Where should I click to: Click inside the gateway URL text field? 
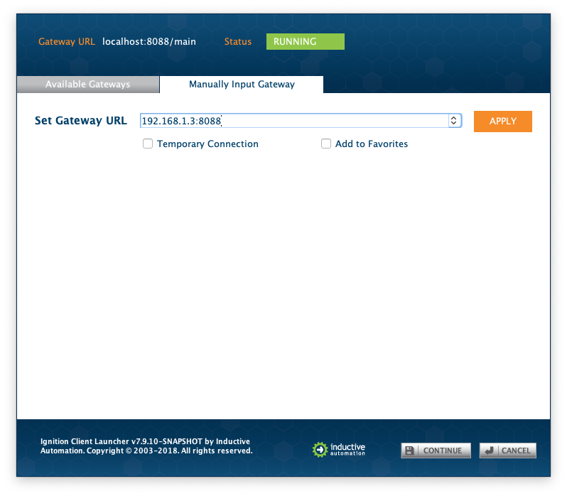291,122
